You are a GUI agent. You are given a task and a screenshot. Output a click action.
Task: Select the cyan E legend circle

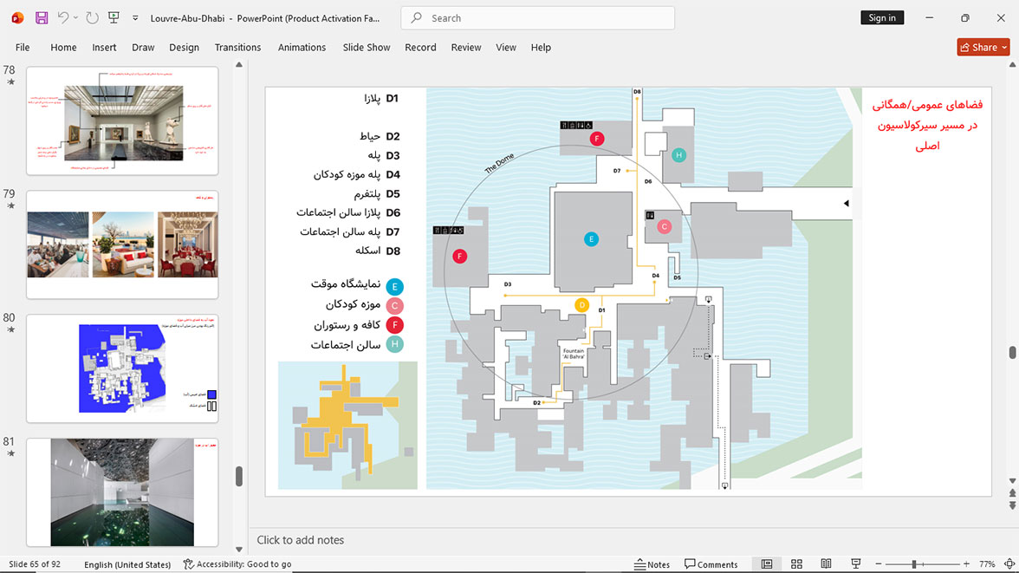pyautogui.click(x=394, y=286)
